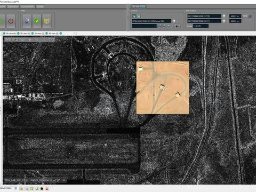This screenshot has height=192, width=256.
Task: Click the green arrow icon in bottom status bar
Action: (x=37, y=189)
